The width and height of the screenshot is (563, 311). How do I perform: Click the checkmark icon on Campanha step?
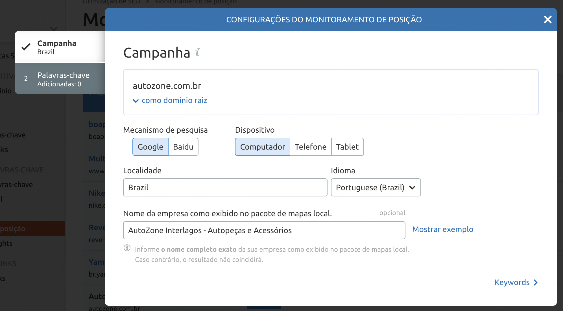pos(26,47)
